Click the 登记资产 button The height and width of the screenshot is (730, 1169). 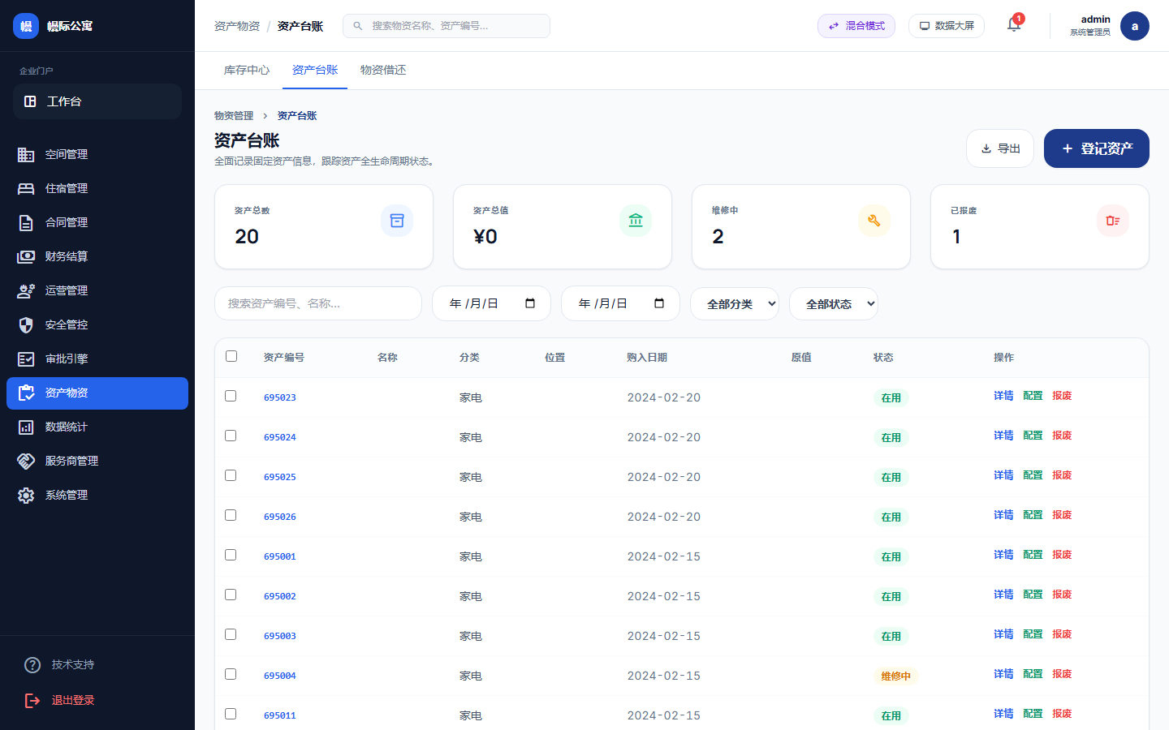click(1096, 148)
